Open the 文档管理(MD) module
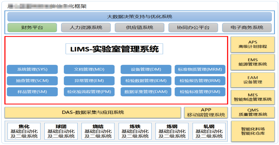This screenshot has height=145, width=279. pyautogui.click(x=89, y=69)
